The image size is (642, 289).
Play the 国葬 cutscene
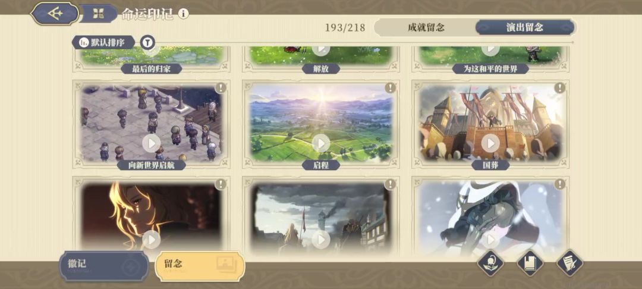pyautogui.click(x=490, y=143)
